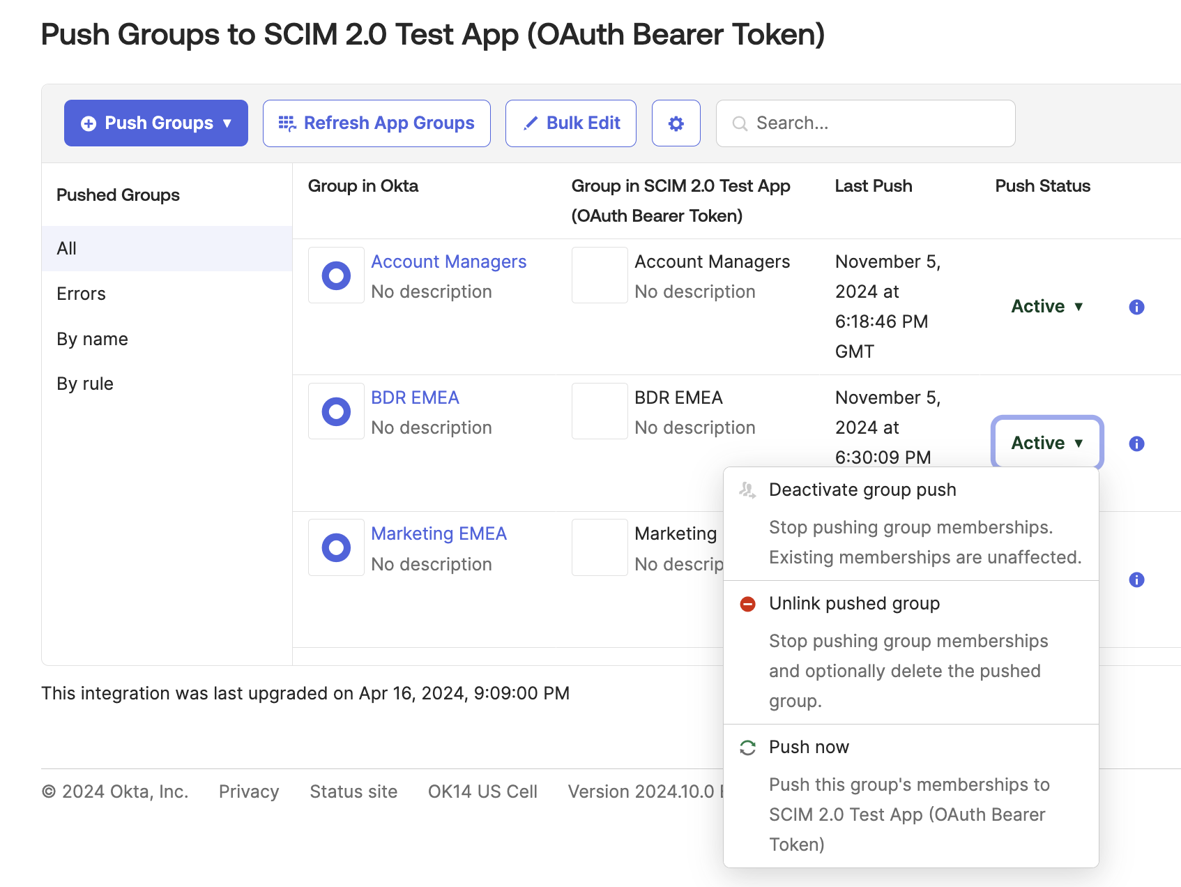Click info icon for Account Managers row
This screenshot has width=1181, height=887.
pyautogui.click(x=1136, y=307)
